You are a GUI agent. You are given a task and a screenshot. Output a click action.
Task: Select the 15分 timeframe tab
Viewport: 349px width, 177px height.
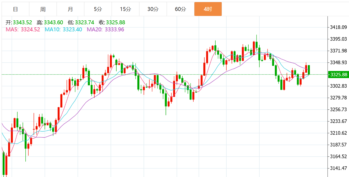(125, 9)
